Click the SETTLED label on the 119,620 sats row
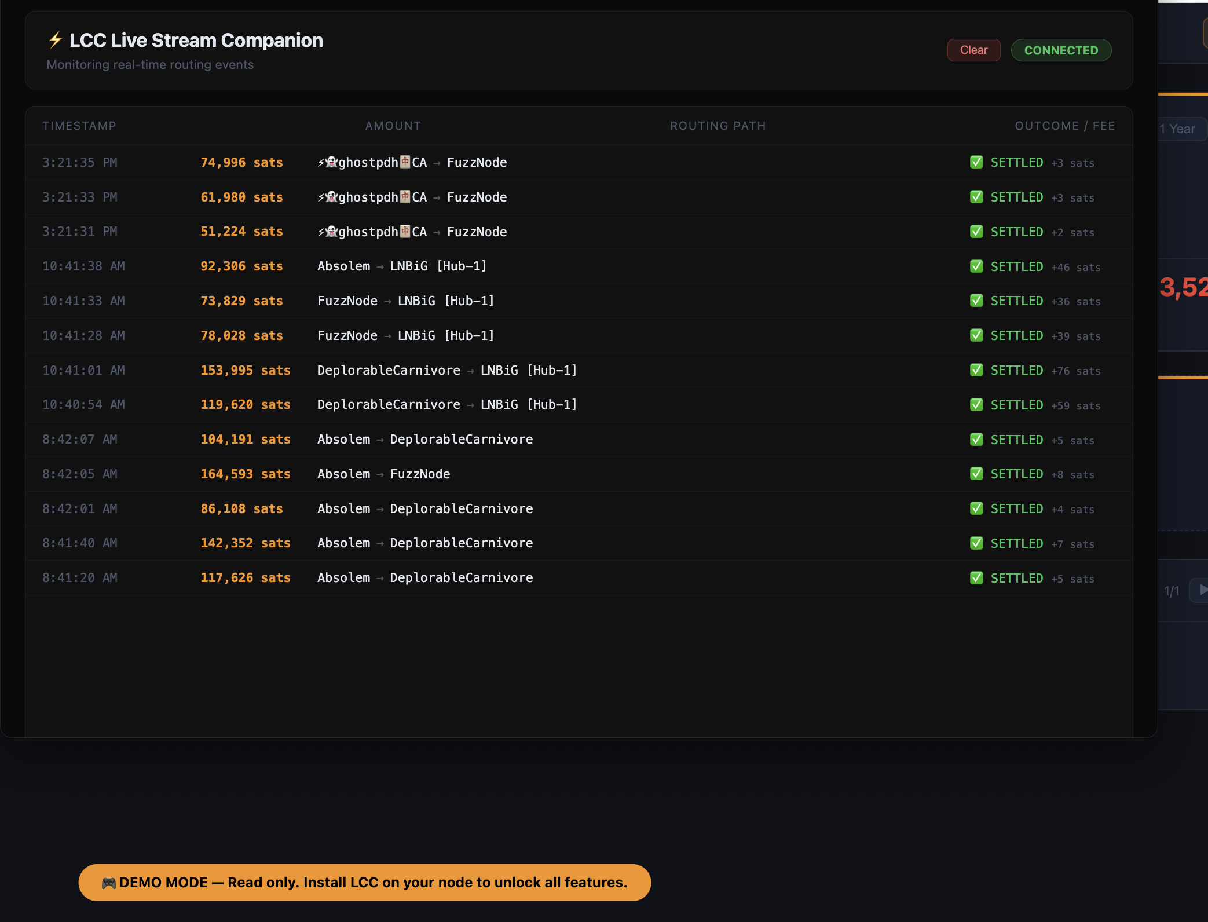The image size is (1208, 922). pos(1017,405)
